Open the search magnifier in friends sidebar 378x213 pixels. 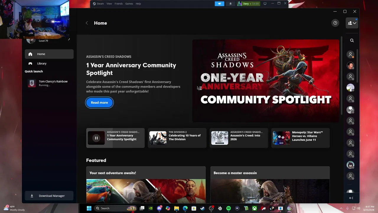pyautogui.click(x=352, y=41)
